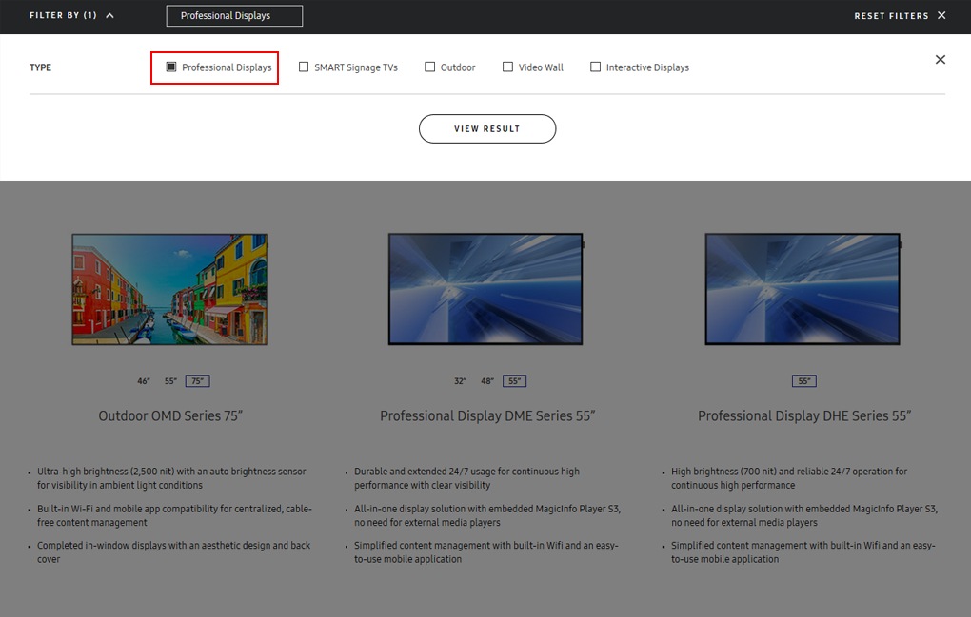Uncheck the Professional Displays checkbox
The image size is (971, 617).
171,67
